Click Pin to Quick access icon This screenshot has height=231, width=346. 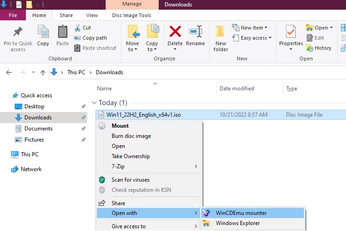click(x=18, y=32)
